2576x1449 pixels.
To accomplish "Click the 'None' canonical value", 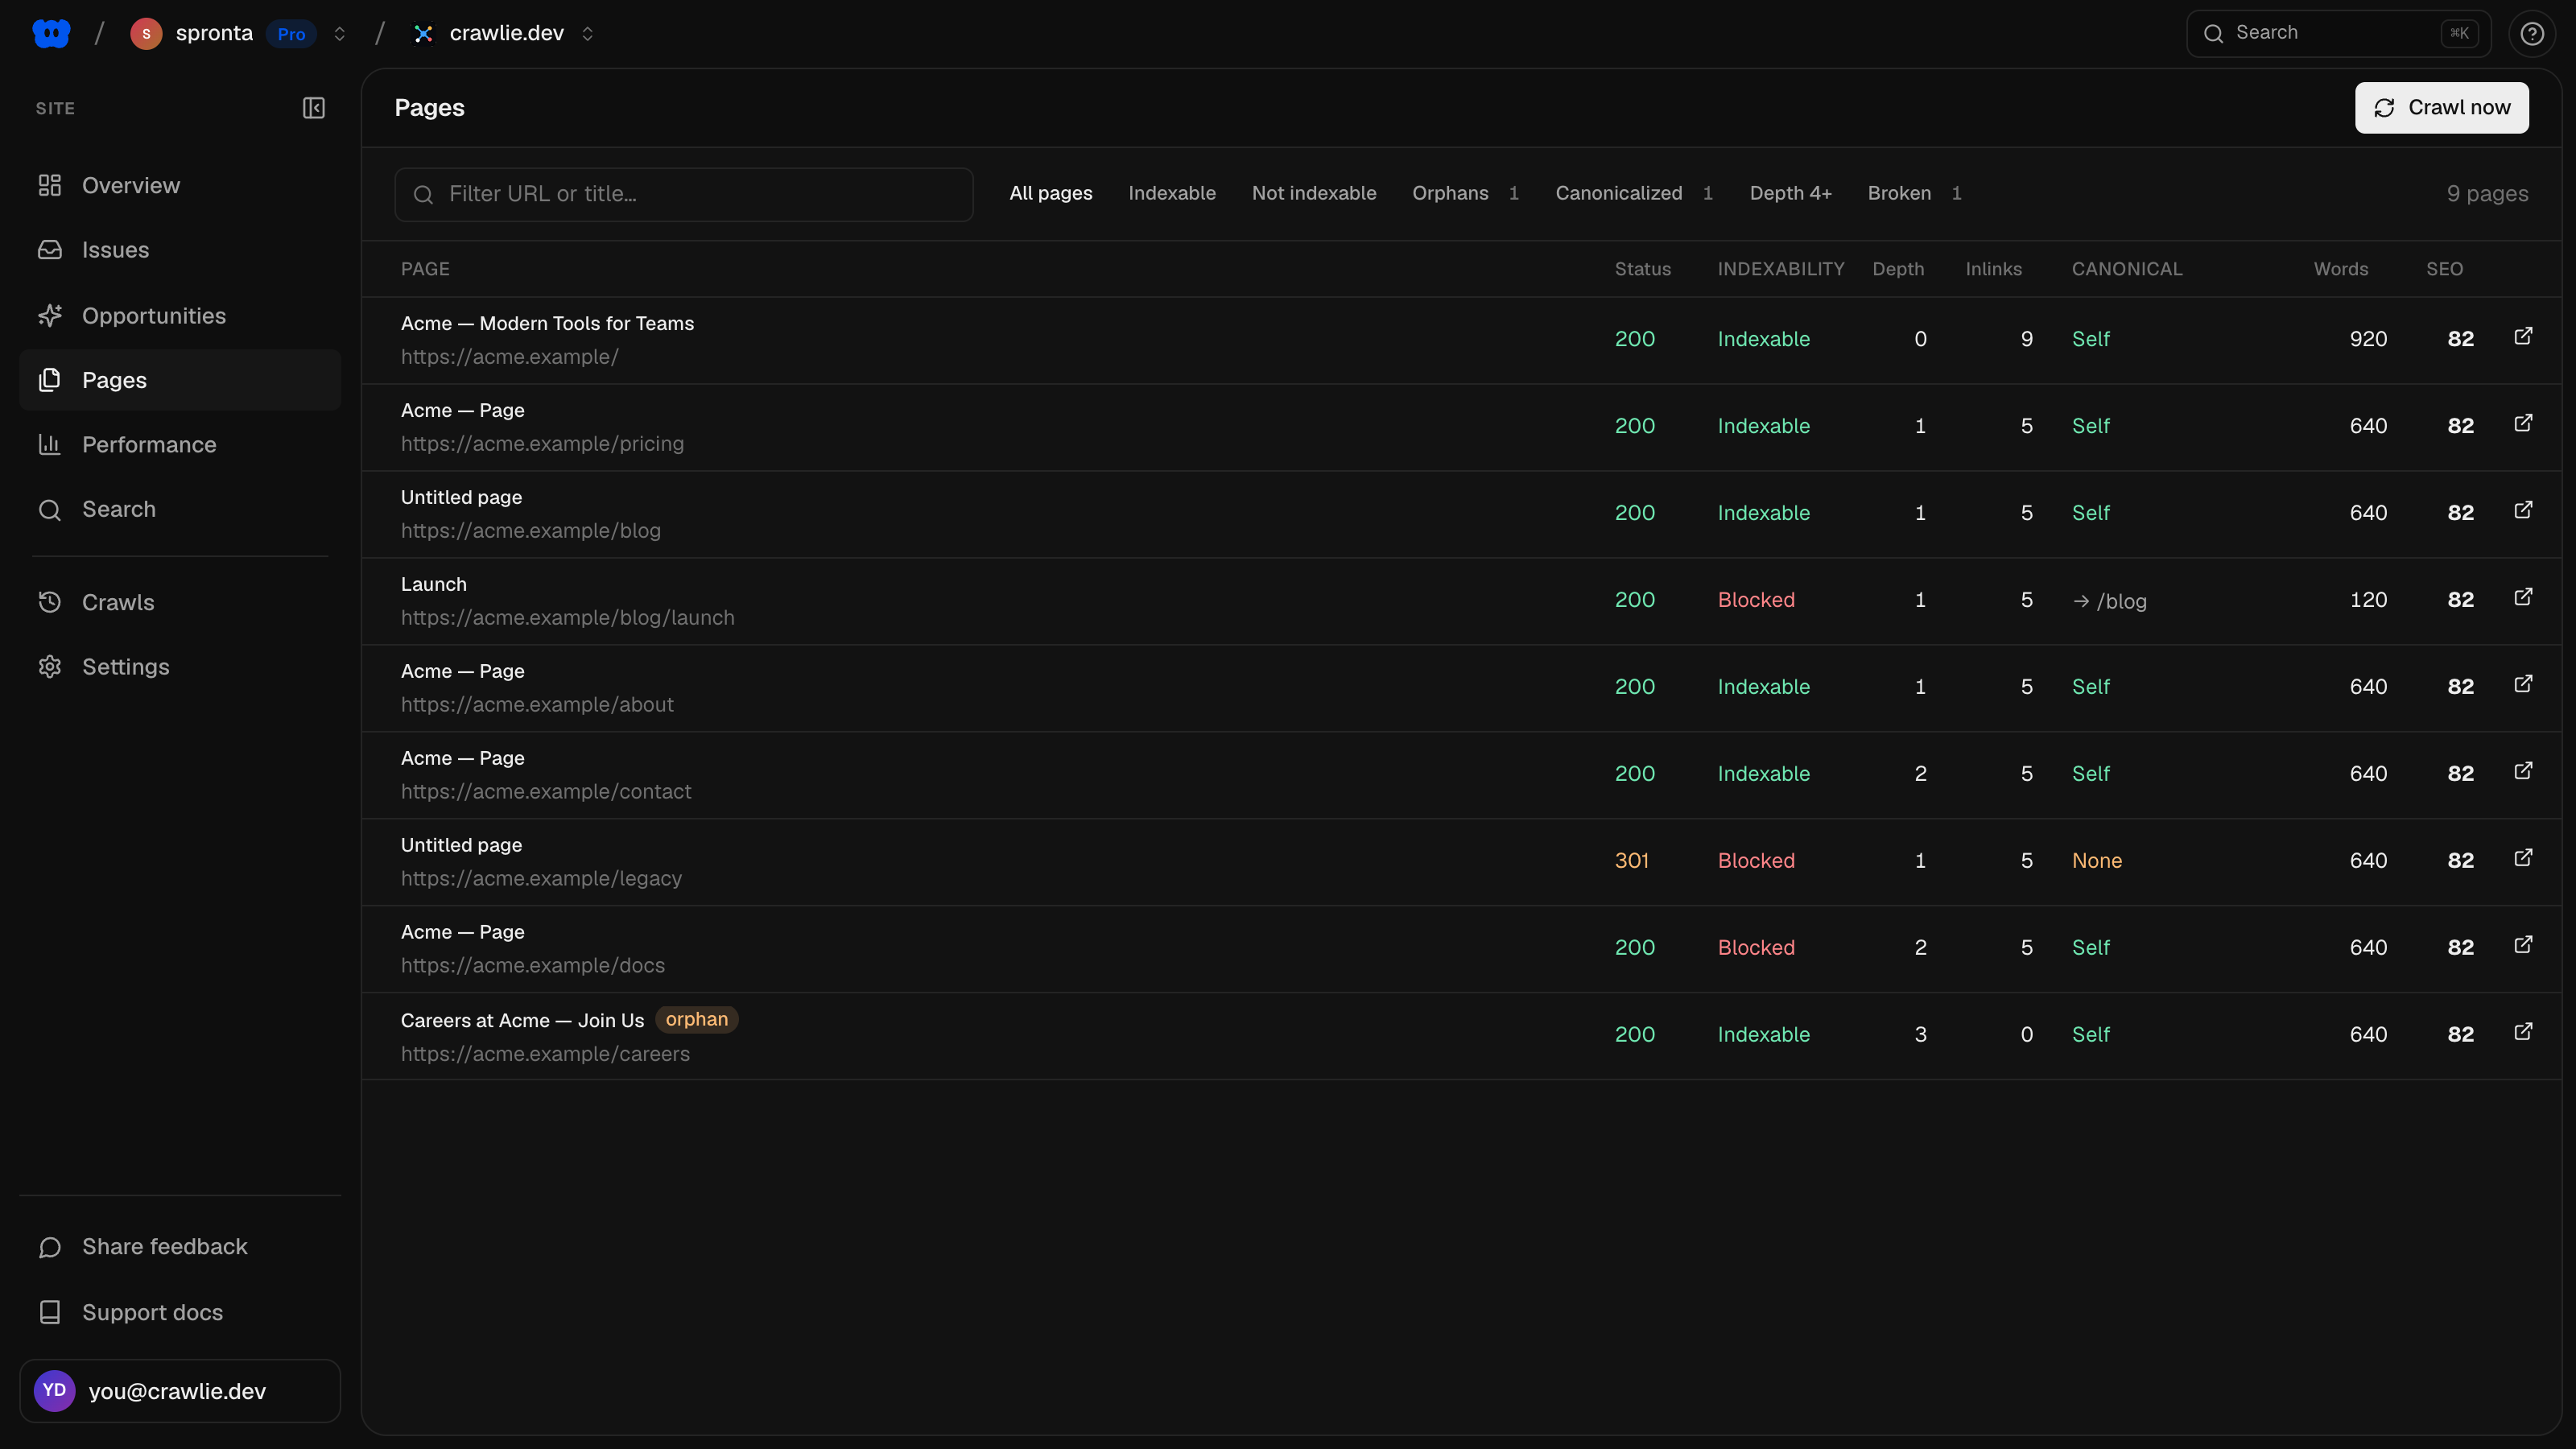I will tap(2096, 860).
